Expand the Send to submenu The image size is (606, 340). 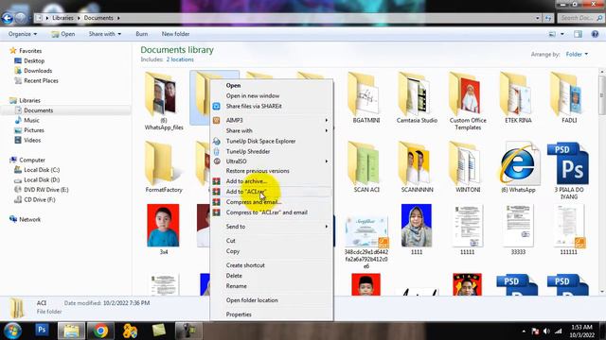point(272,227)
